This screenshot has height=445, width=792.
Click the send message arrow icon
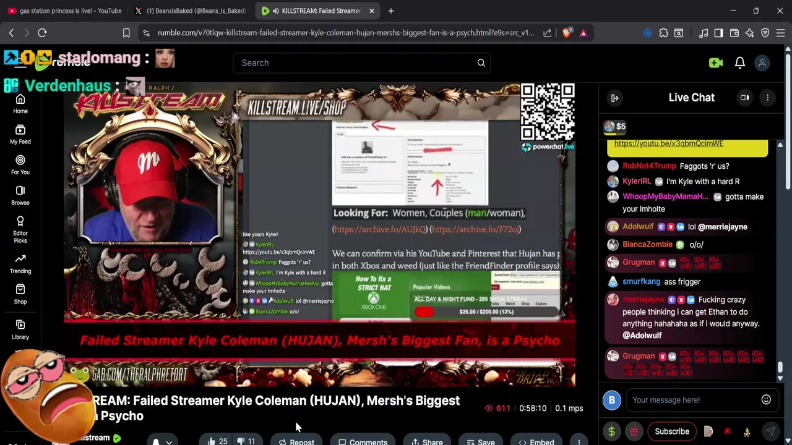coord(771,431)
